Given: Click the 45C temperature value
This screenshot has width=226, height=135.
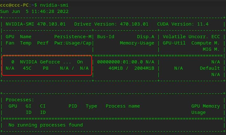Looking at the screenshot, I should pyautogui.click(x=27, y=68).
